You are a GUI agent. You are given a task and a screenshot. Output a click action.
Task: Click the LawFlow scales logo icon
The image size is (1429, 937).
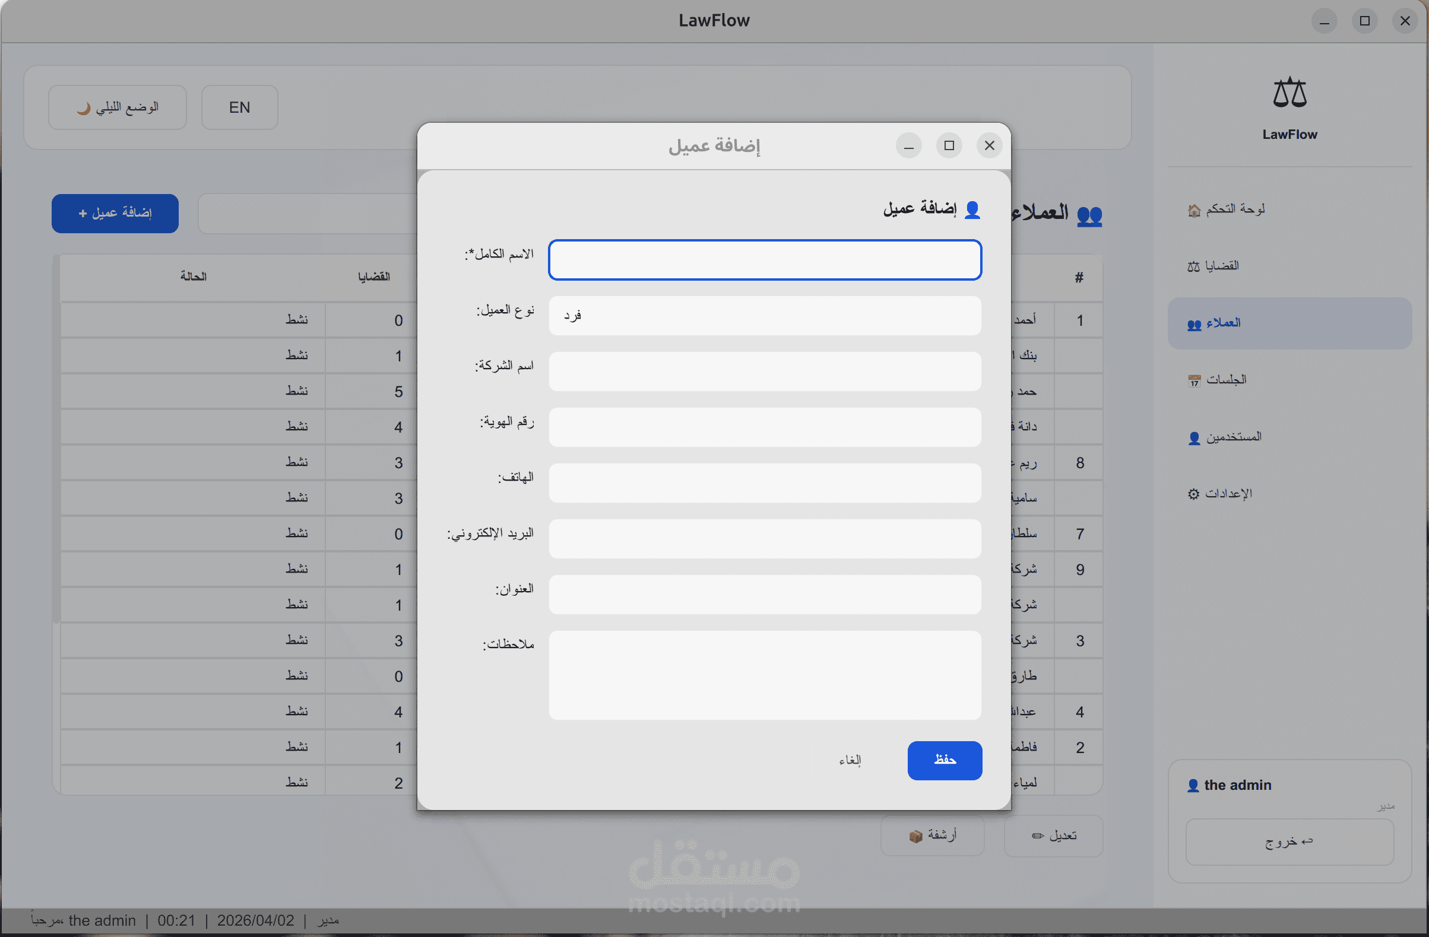(1289, 93)
